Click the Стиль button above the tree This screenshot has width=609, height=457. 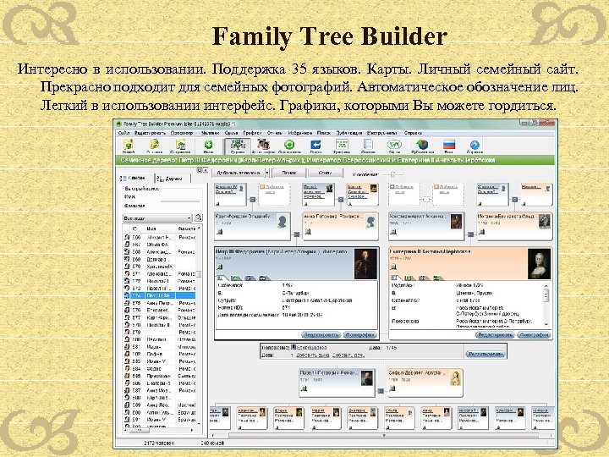pos(325,173)
